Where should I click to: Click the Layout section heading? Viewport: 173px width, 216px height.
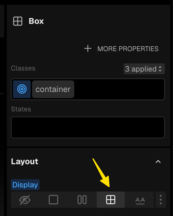pyautogui.click(x=25, y=161)
